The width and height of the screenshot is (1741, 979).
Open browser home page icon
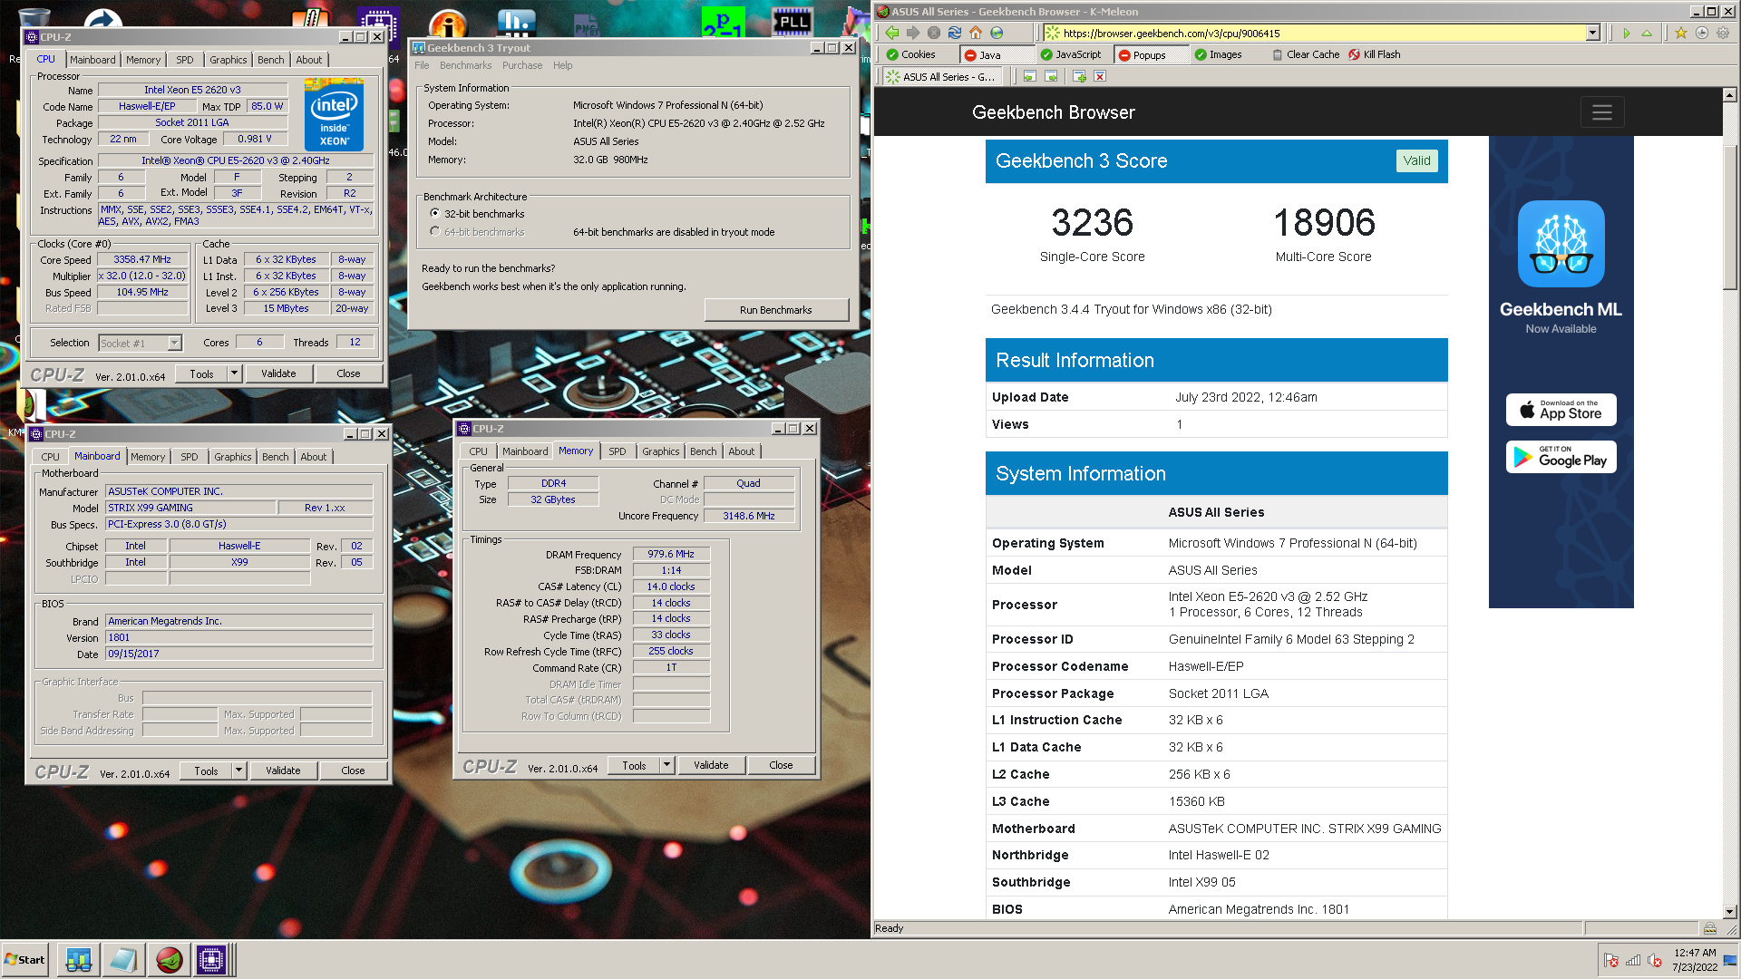pyautogui.click(x=976, y=33)
